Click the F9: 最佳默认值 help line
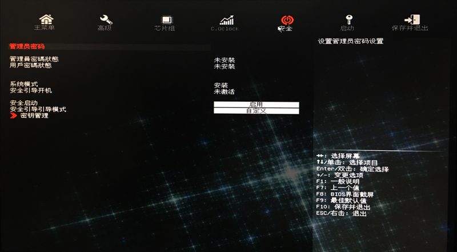The width and height of the screenshot is (457, 252). (341, 201)
